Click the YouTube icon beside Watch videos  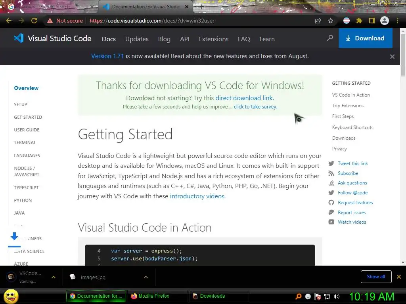click(331, 222)
